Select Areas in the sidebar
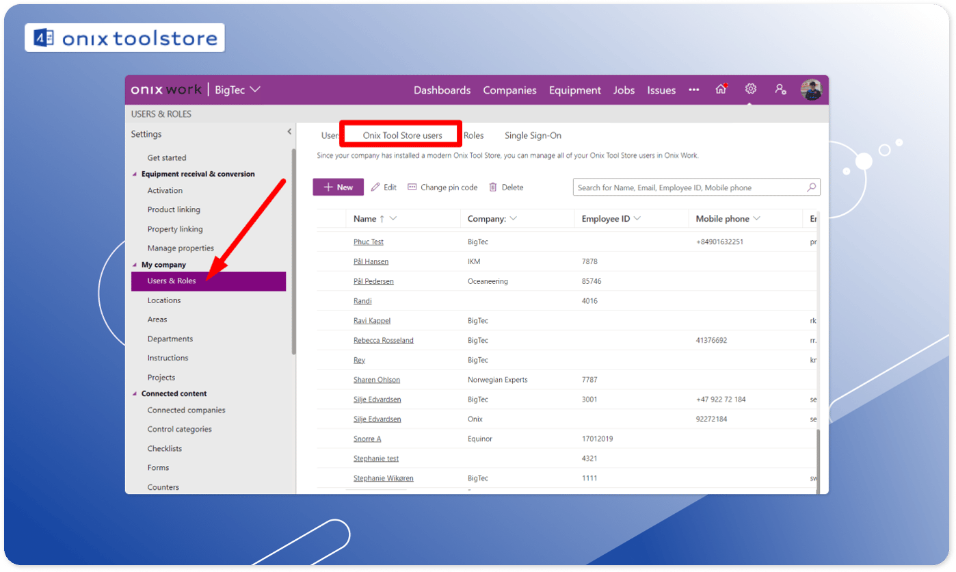956x572 pixels. pos(157,320)
